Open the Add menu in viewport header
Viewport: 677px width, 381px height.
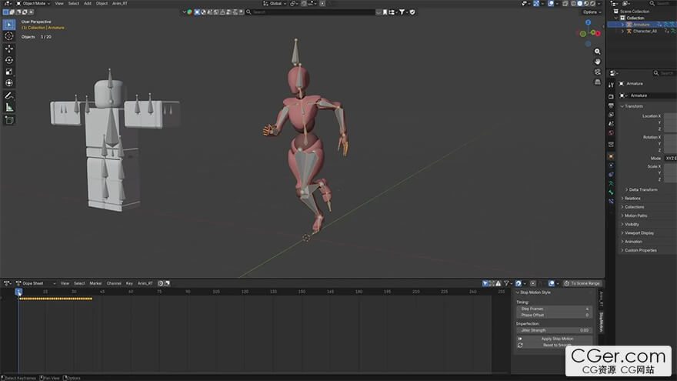tap(87, 3)
